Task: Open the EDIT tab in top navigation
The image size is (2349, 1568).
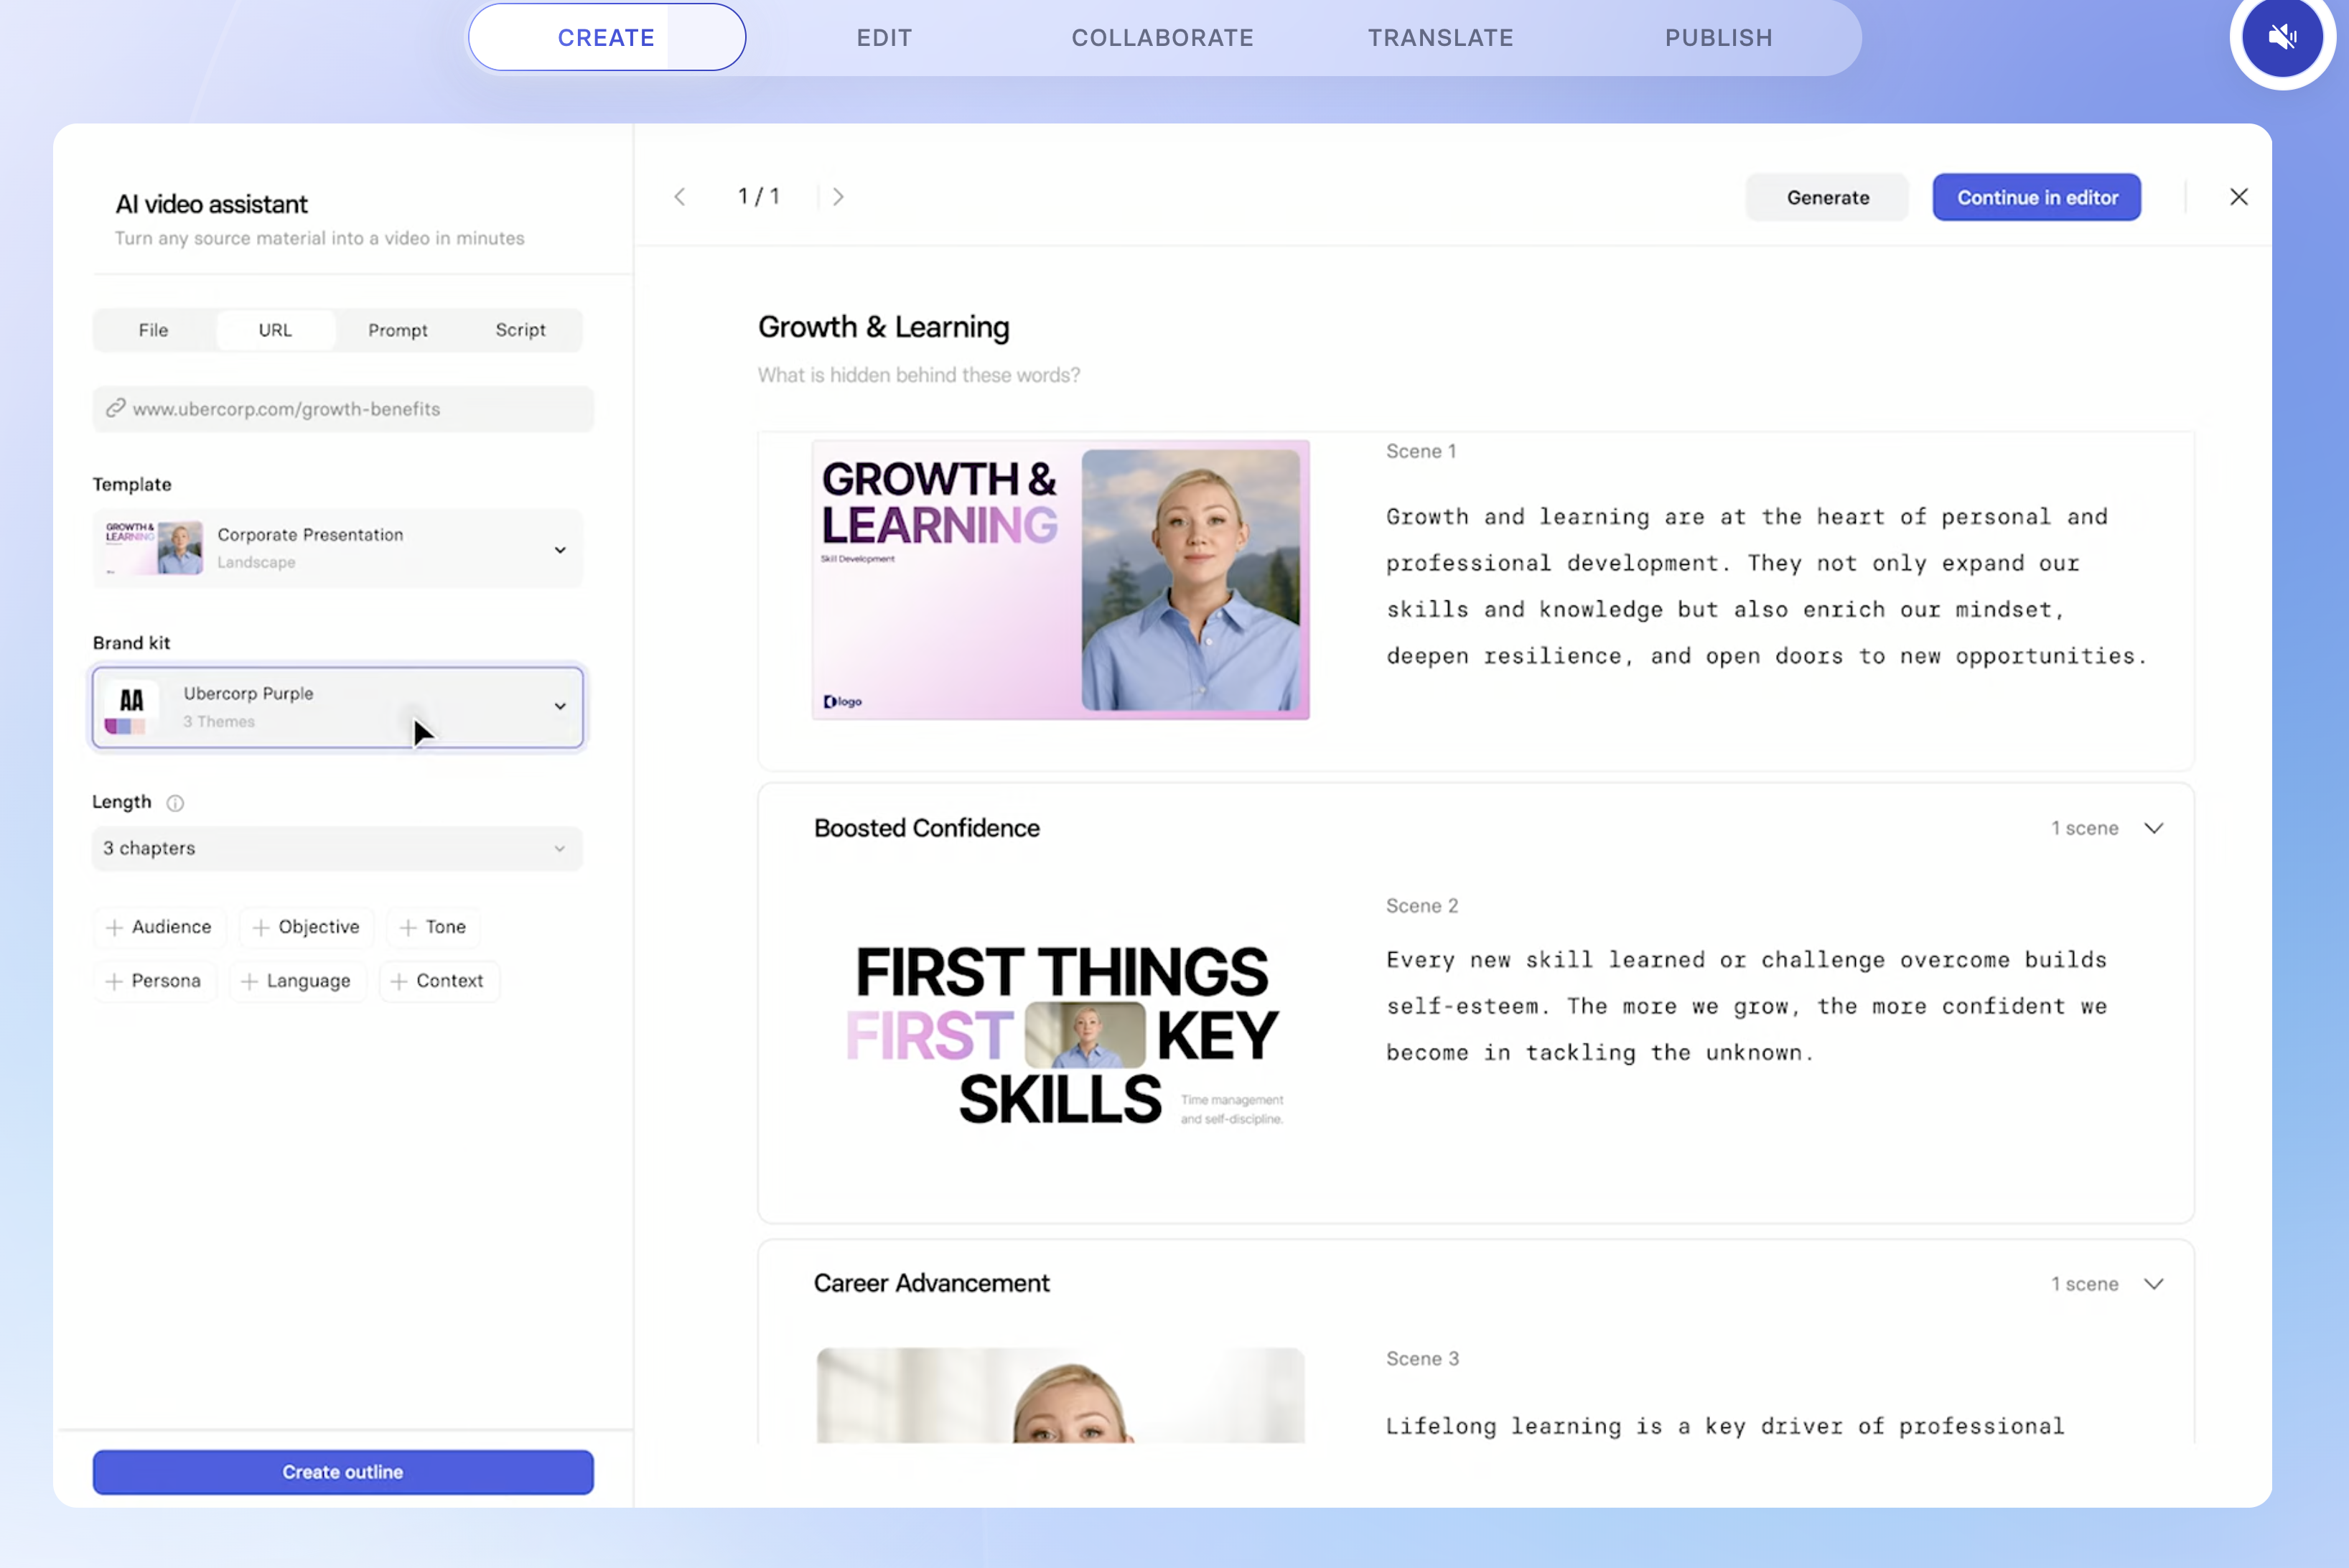Action: pyautogui.click(x=884, y=38)
